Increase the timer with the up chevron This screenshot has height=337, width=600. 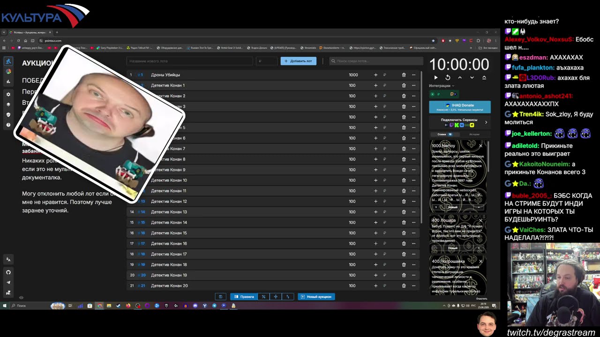[x=460, y=78]
